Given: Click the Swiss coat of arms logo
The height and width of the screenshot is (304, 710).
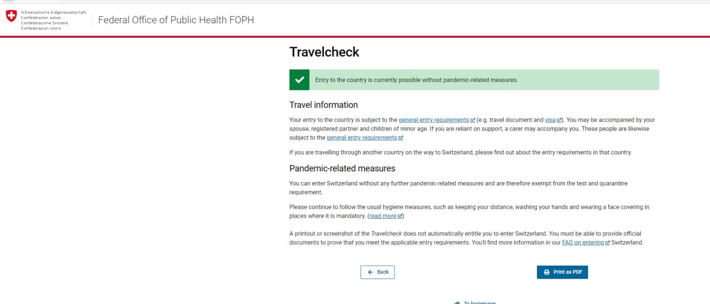Looking at the screenshot, I should 11,16.
